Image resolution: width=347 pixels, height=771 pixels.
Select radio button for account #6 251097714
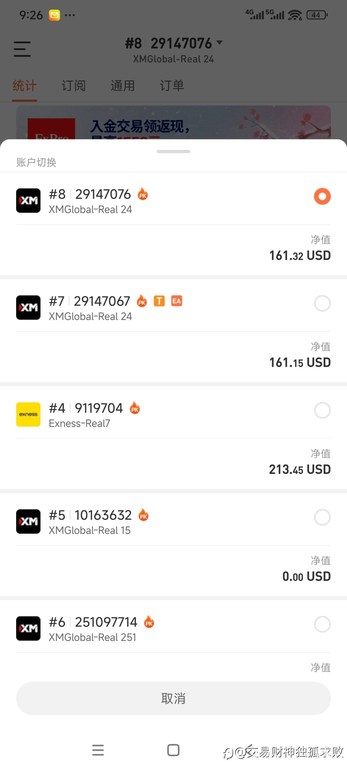[322, 624]
